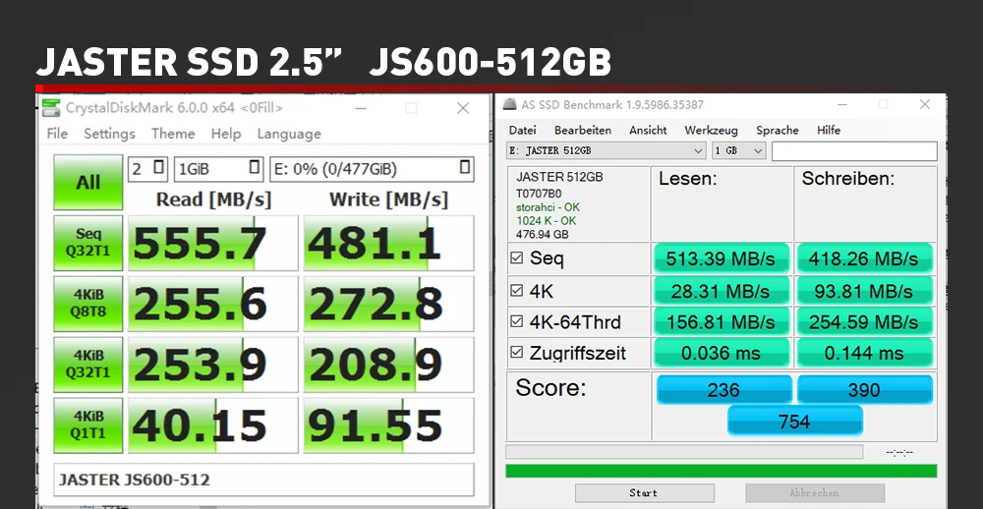Toggle the Seq test checkbox in AS SSD

pyautogui.click(x=517, y=257)
